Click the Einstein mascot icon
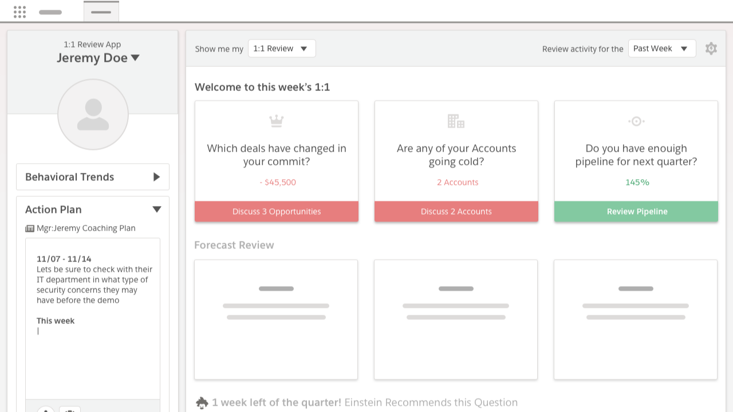 202,403
